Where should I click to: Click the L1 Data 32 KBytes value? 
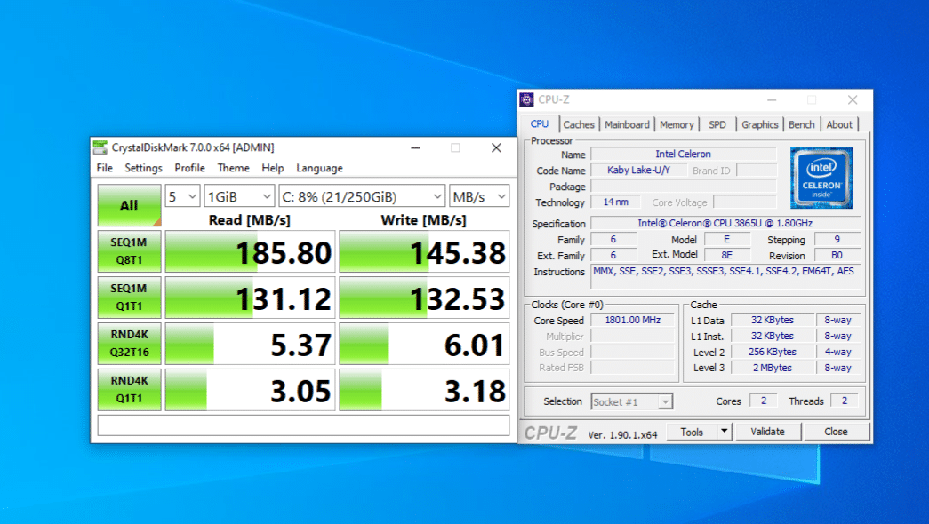click(772, 320)
